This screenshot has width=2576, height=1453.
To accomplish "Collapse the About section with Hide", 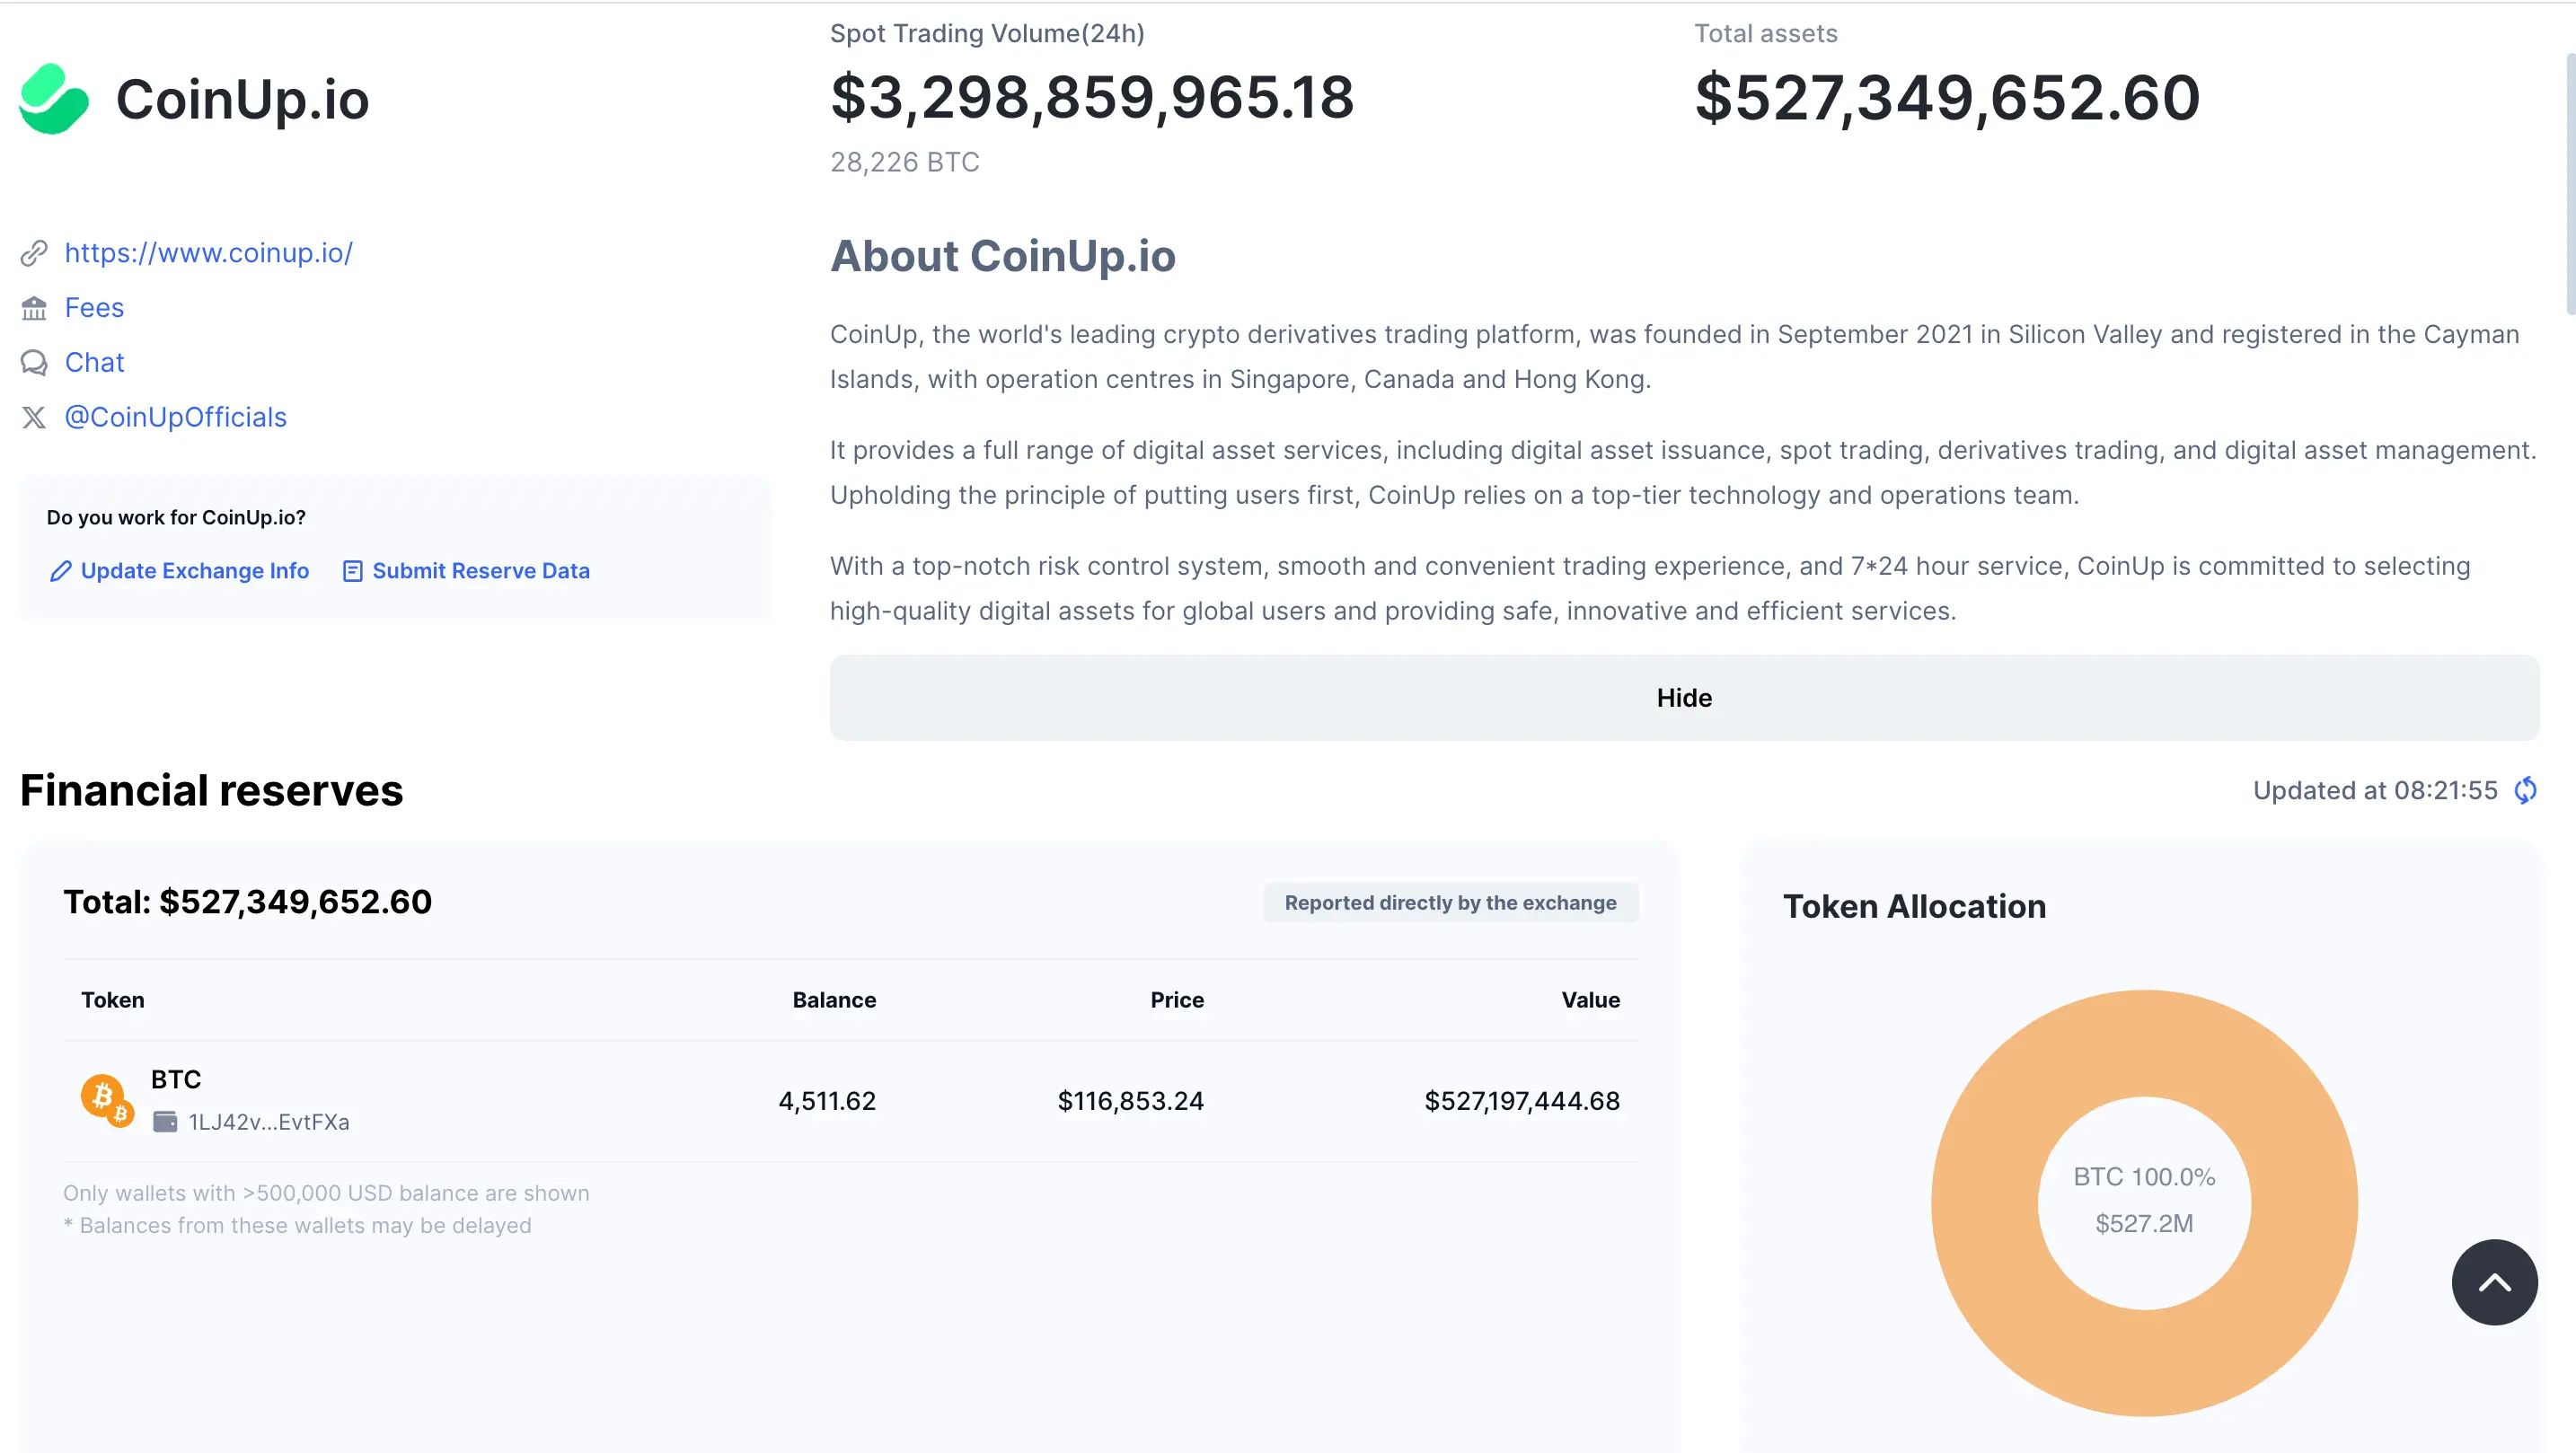I will click(x=1684, y=698).
